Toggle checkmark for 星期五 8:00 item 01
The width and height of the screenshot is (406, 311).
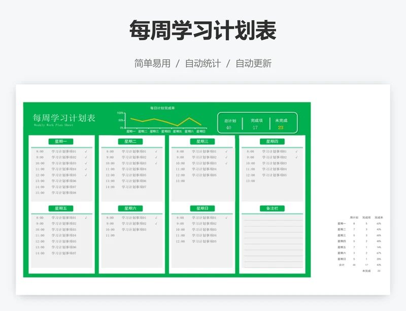pyautogui.click(x=86, y=218)
